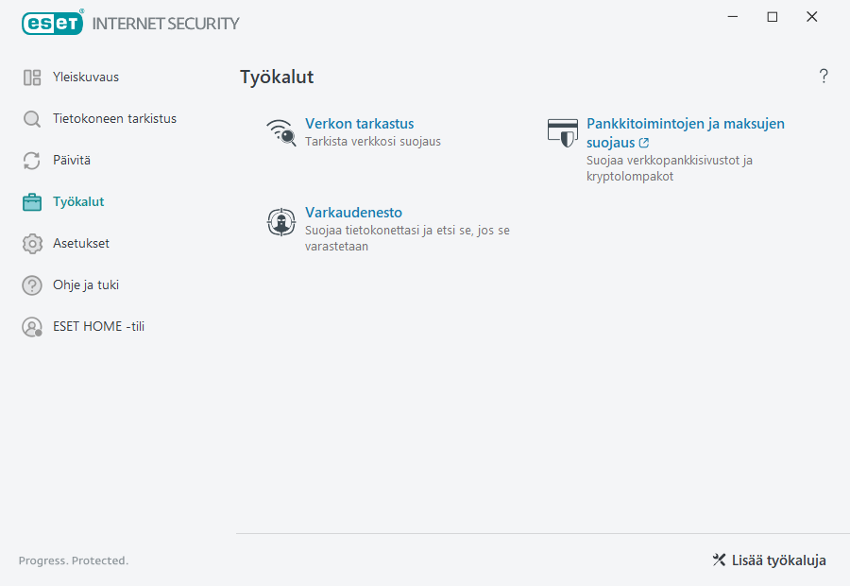Open the Yleiskuvaus section
850x586 pixels.
pyautogui.click(x=86, y=78)
